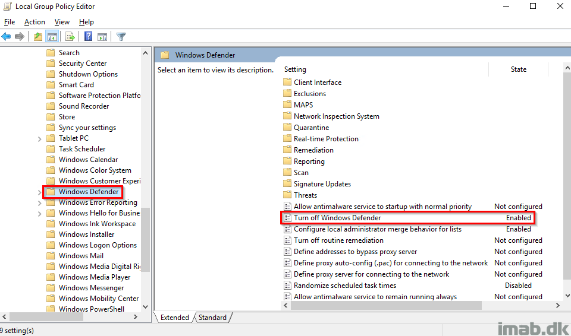571x336 pixels.
Task: Click the Randomize scheduled task times policy icon
Action: tap(288, 286)
